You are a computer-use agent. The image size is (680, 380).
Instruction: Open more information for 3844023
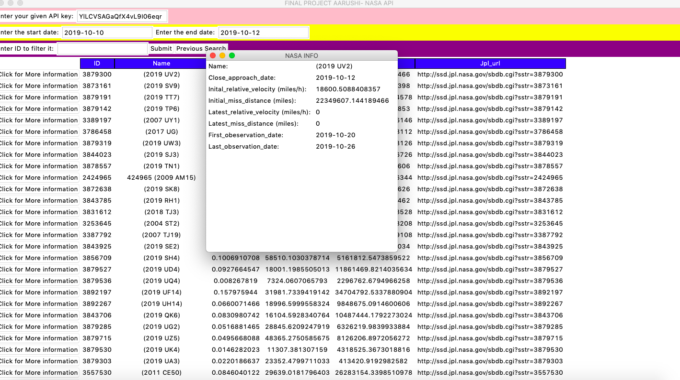[x=38, y=155]
